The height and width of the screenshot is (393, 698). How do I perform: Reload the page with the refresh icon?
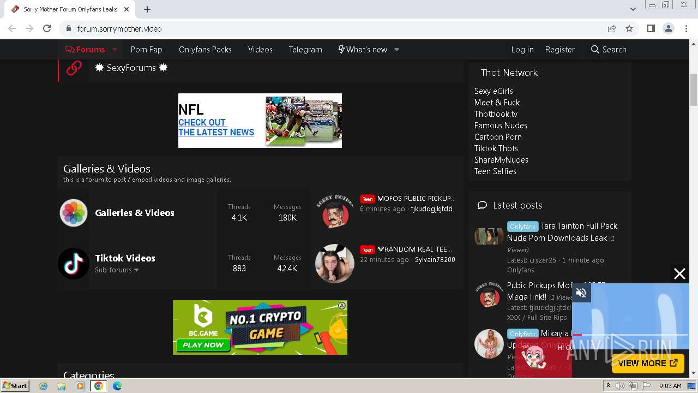(47, 28)
